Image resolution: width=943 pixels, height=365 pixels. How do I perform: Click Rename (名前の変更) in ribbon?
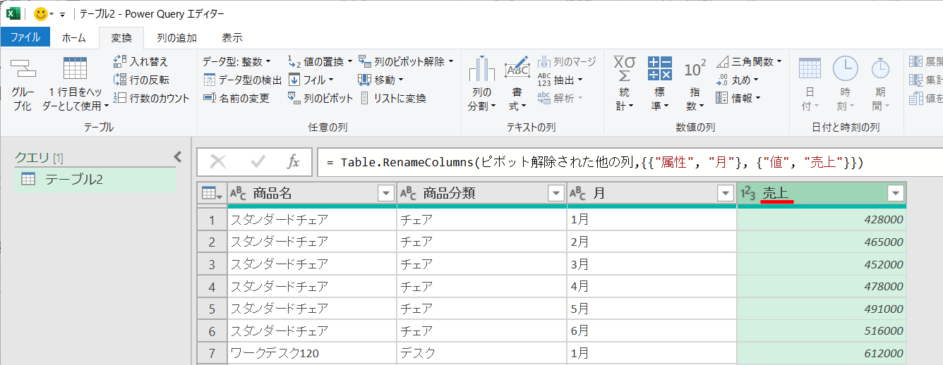point(236,98)
